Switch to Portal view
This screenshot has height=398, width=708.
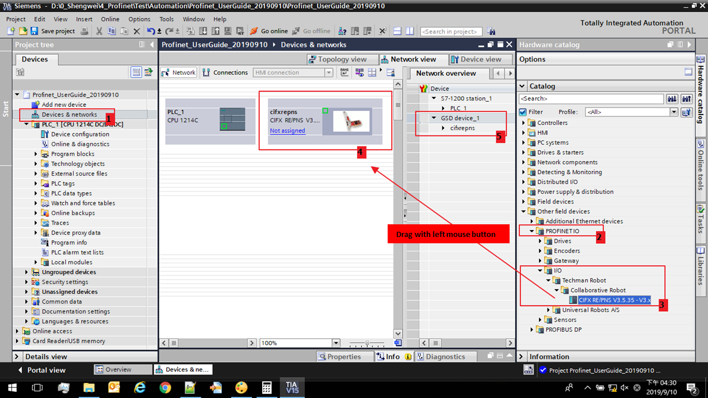point(41,370)
